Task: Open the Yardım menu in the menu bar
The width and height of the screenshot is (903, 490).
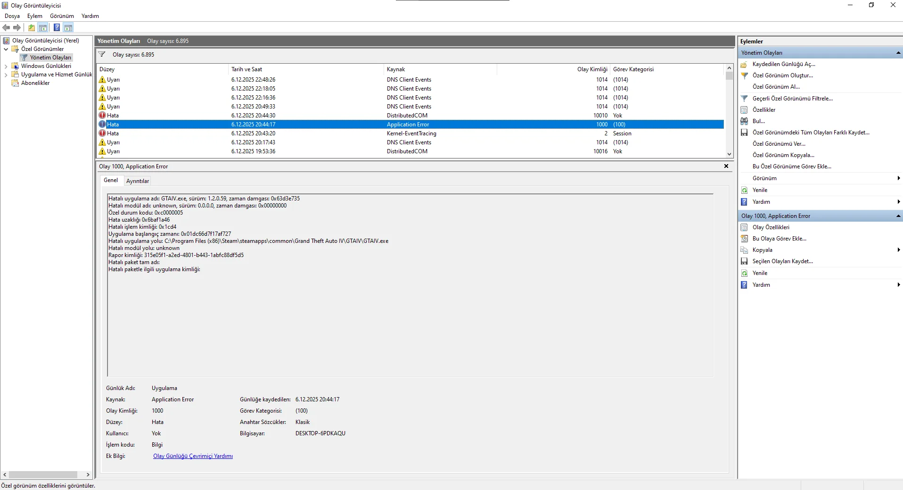Action: 90,16
